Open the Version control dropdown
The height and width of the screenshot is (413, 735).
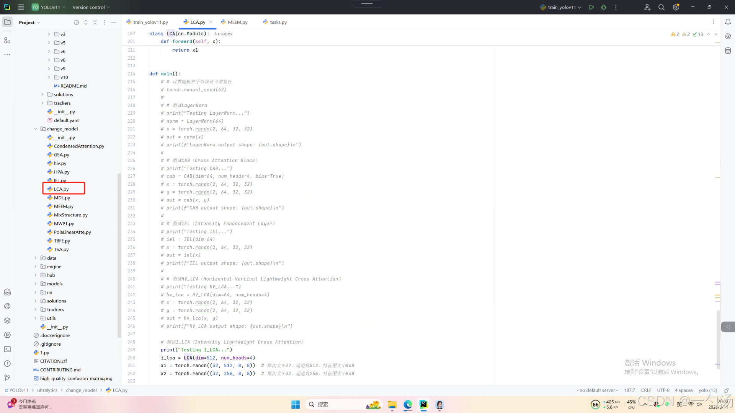91,7
